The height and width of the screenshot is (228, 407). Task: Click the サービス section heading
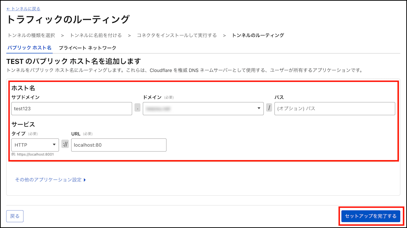click(x=23, y=124)
